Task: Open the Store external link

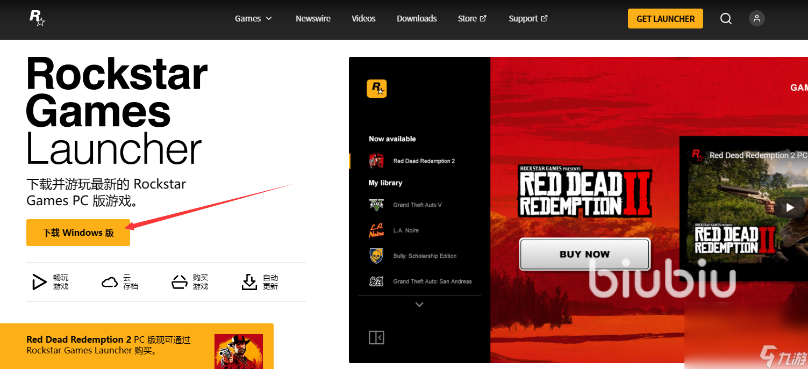Action: 472,19
